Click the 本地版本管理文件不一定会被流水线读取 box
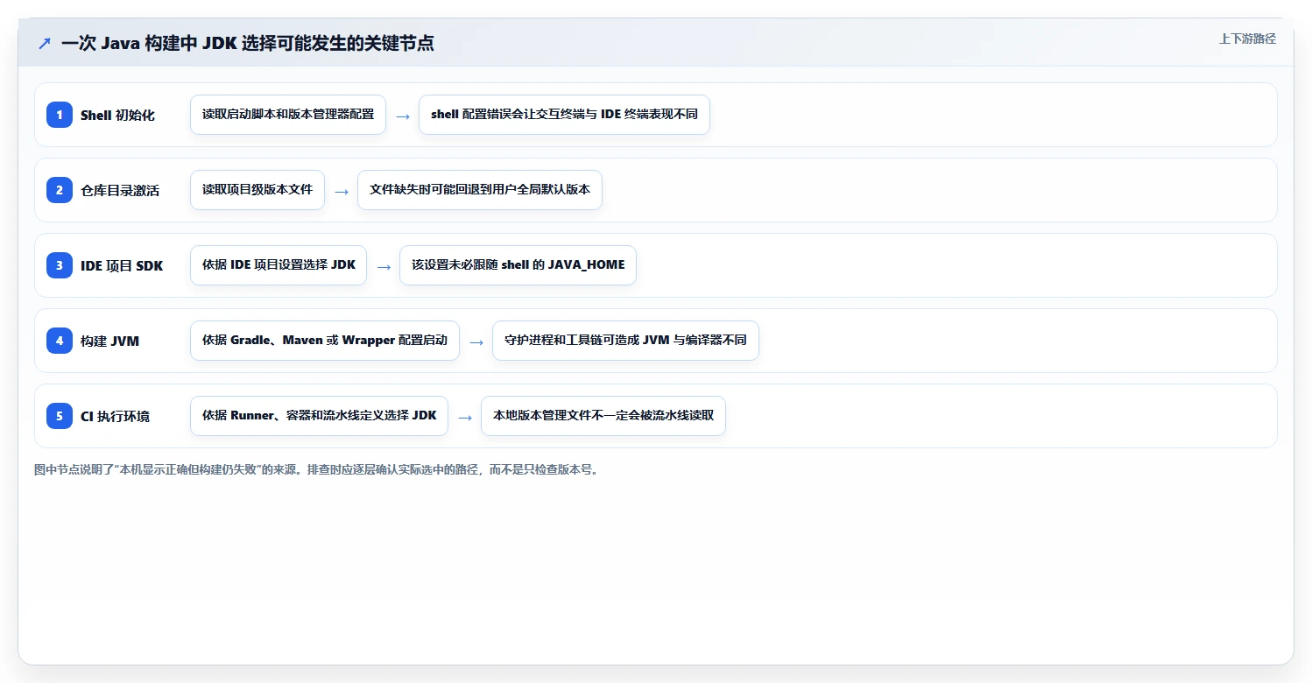The width and height of the screenshot is (1312, 683). (x=603, y=416)
